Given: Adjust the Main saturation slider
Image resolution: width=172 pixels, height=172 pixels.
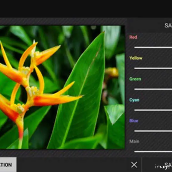Looking at the screenshot, I should pos(153,152).
